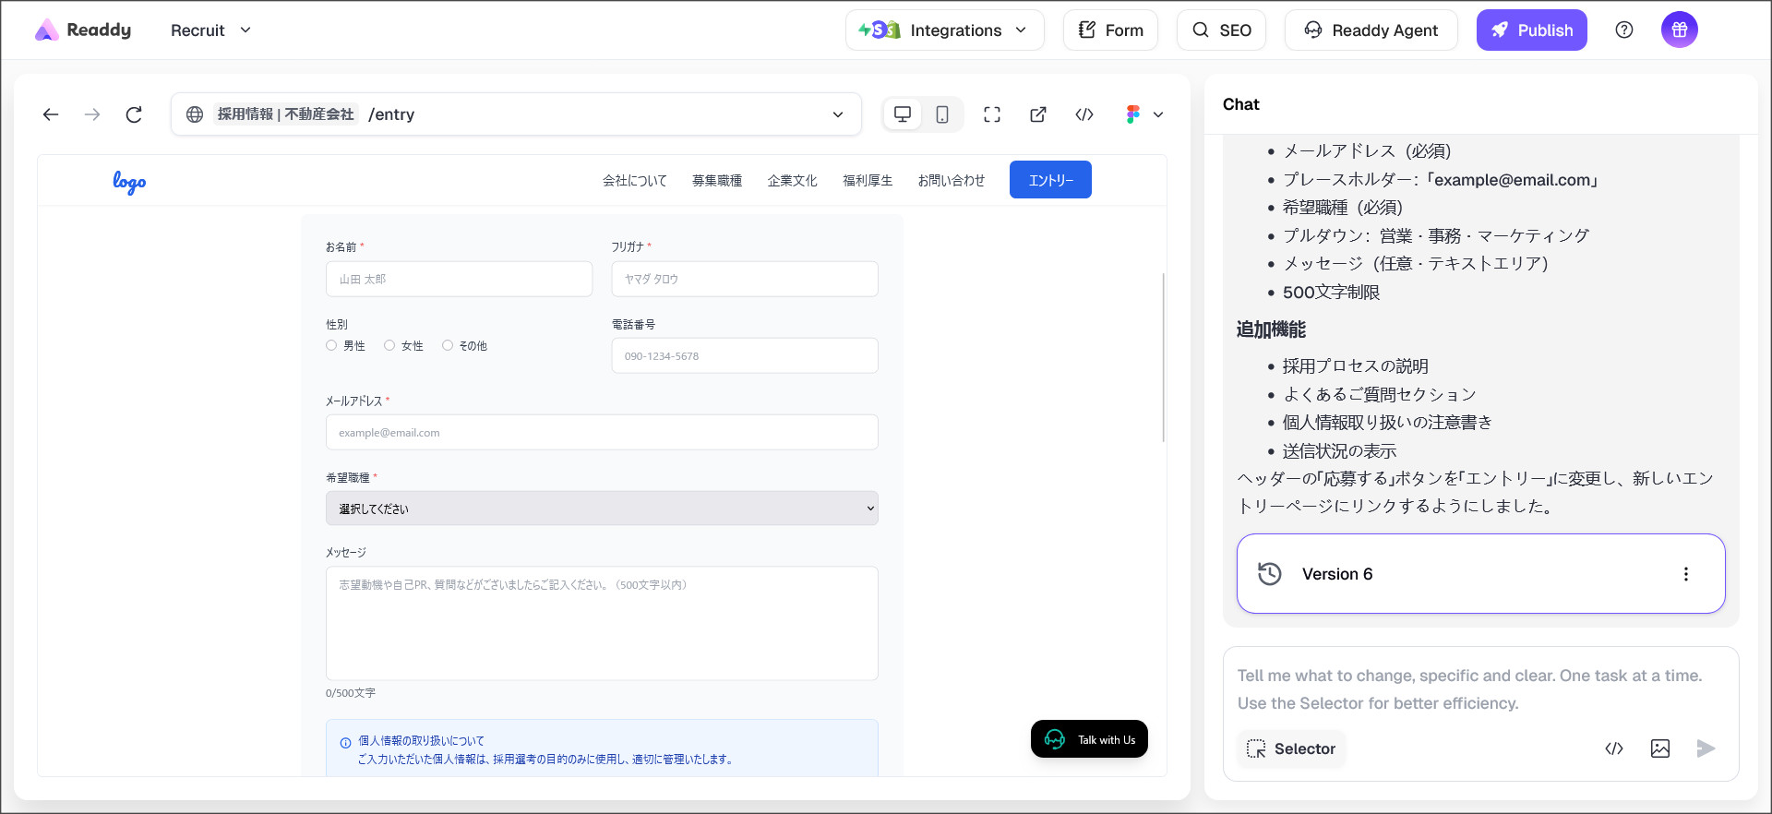Select the 女性 radio button
The width and height of the screenshot is (1772, 814).
coord(389,345)
